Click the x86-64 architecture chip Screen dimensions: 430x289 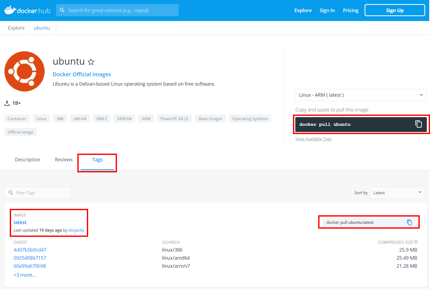point(80,119)
